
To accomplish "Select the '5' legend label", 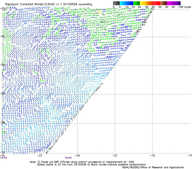I will click(120, 7).
